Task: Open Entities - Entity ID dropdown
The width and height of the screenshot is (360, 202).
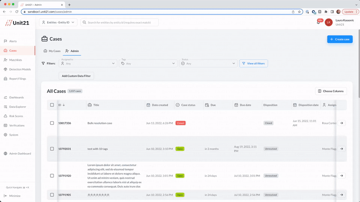Action: [x=58, y=22]
